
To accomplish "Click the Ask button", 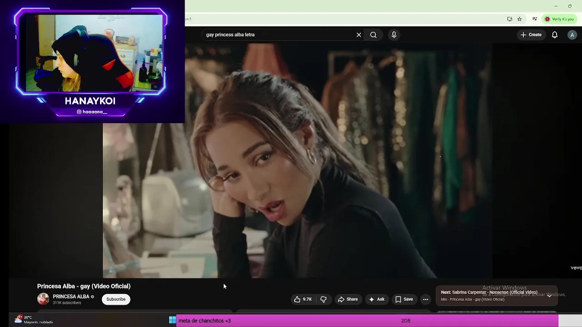I will pyautogui.click(x=376, y=299).
